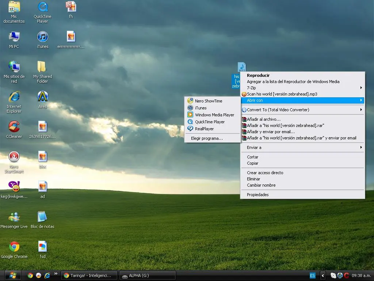
Task: Select the his world MP3 file icon
Action: tap(241, 67)
